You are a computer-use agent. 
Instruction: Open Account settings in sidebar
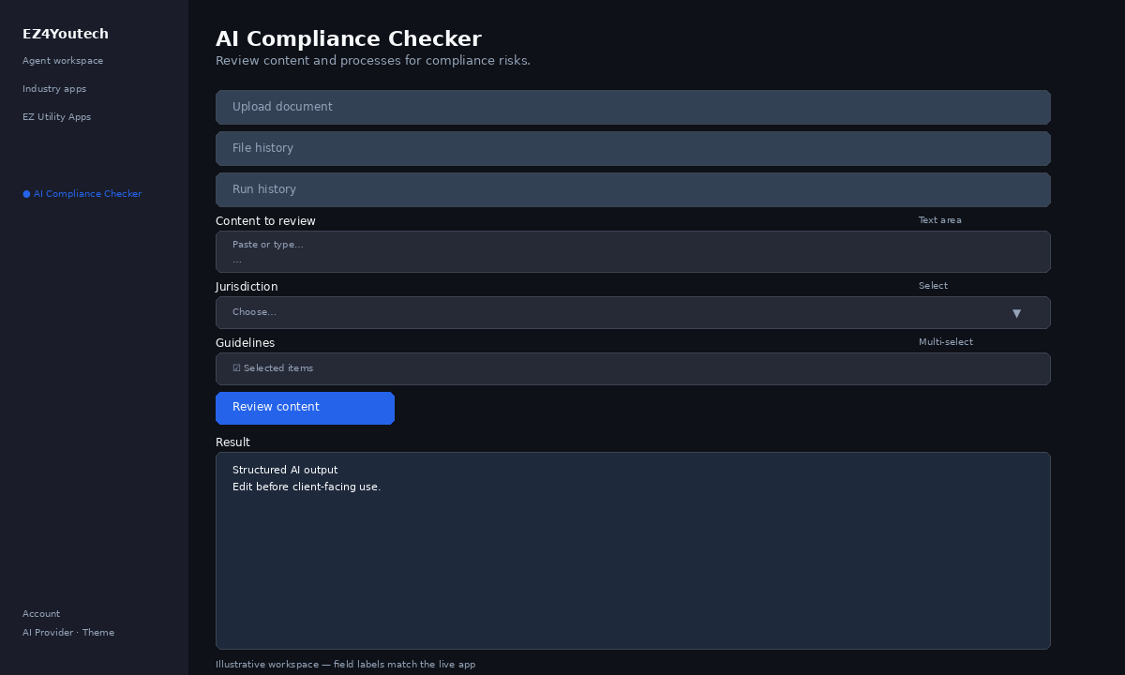(x=41, y=614)
